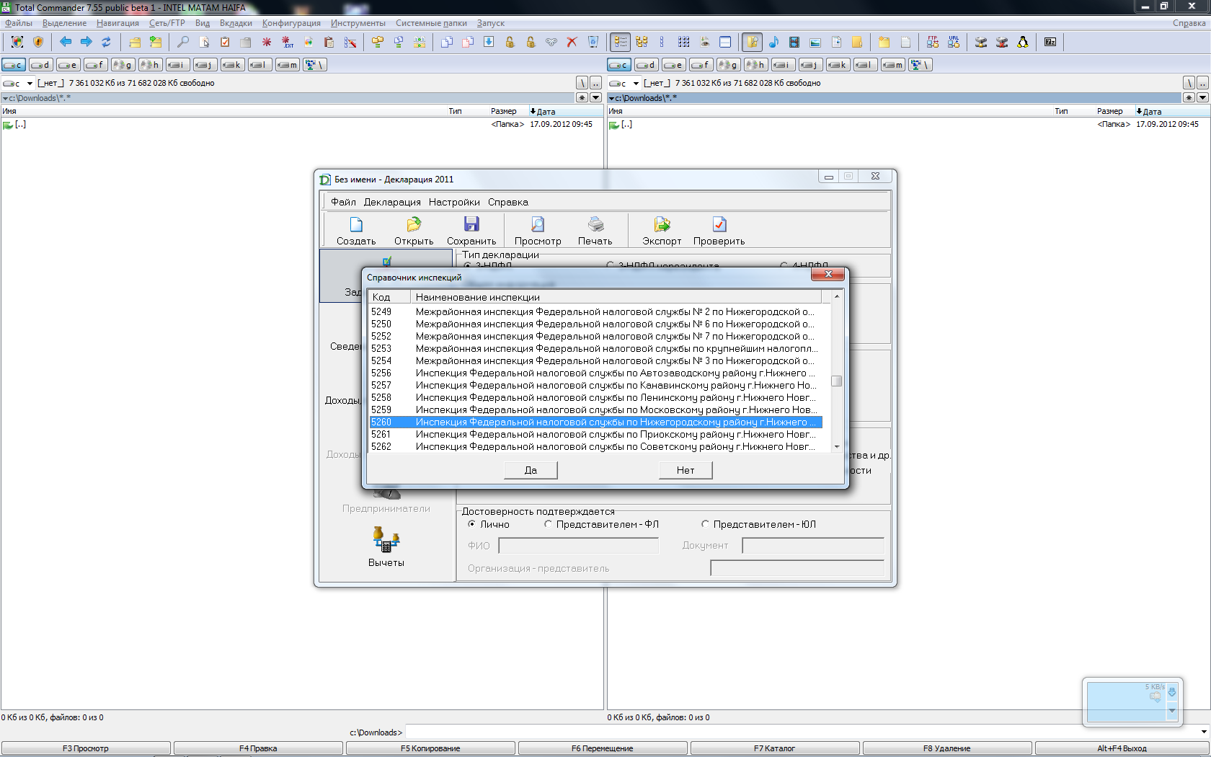Select inspection row with code 5253
The image size is (1211, 757).
595,348
